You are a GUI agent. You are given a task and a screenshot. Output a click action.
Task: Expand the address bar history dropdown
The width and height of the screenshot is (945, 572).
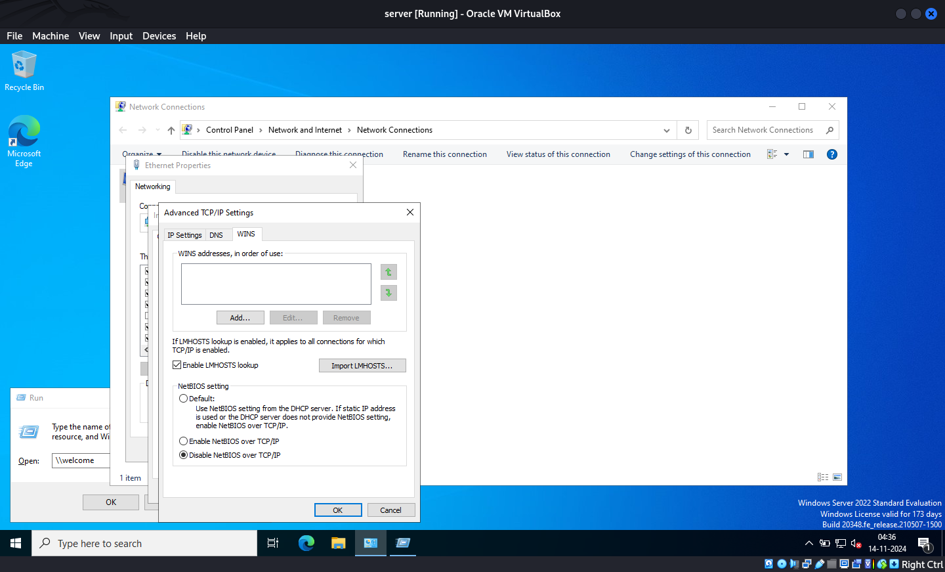[x=667, y=130]
